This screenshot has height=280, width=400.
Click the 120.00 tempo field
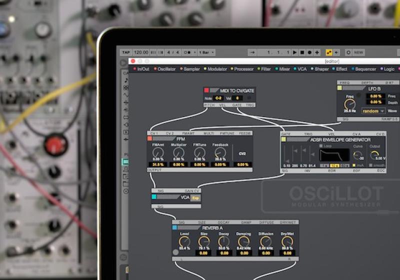(141, 52)
